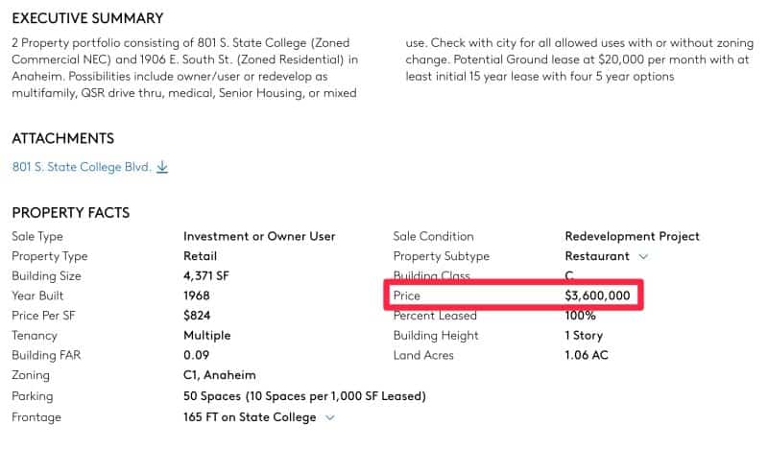Expand the Frontage State College chevron
The image size is (768, 449).
(330, 417)
